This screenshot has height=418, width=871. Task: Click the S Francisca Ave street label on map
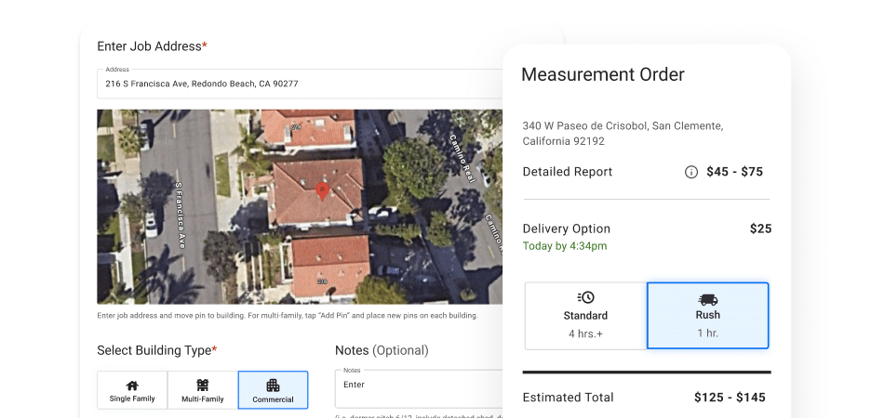tap(180, 216)
